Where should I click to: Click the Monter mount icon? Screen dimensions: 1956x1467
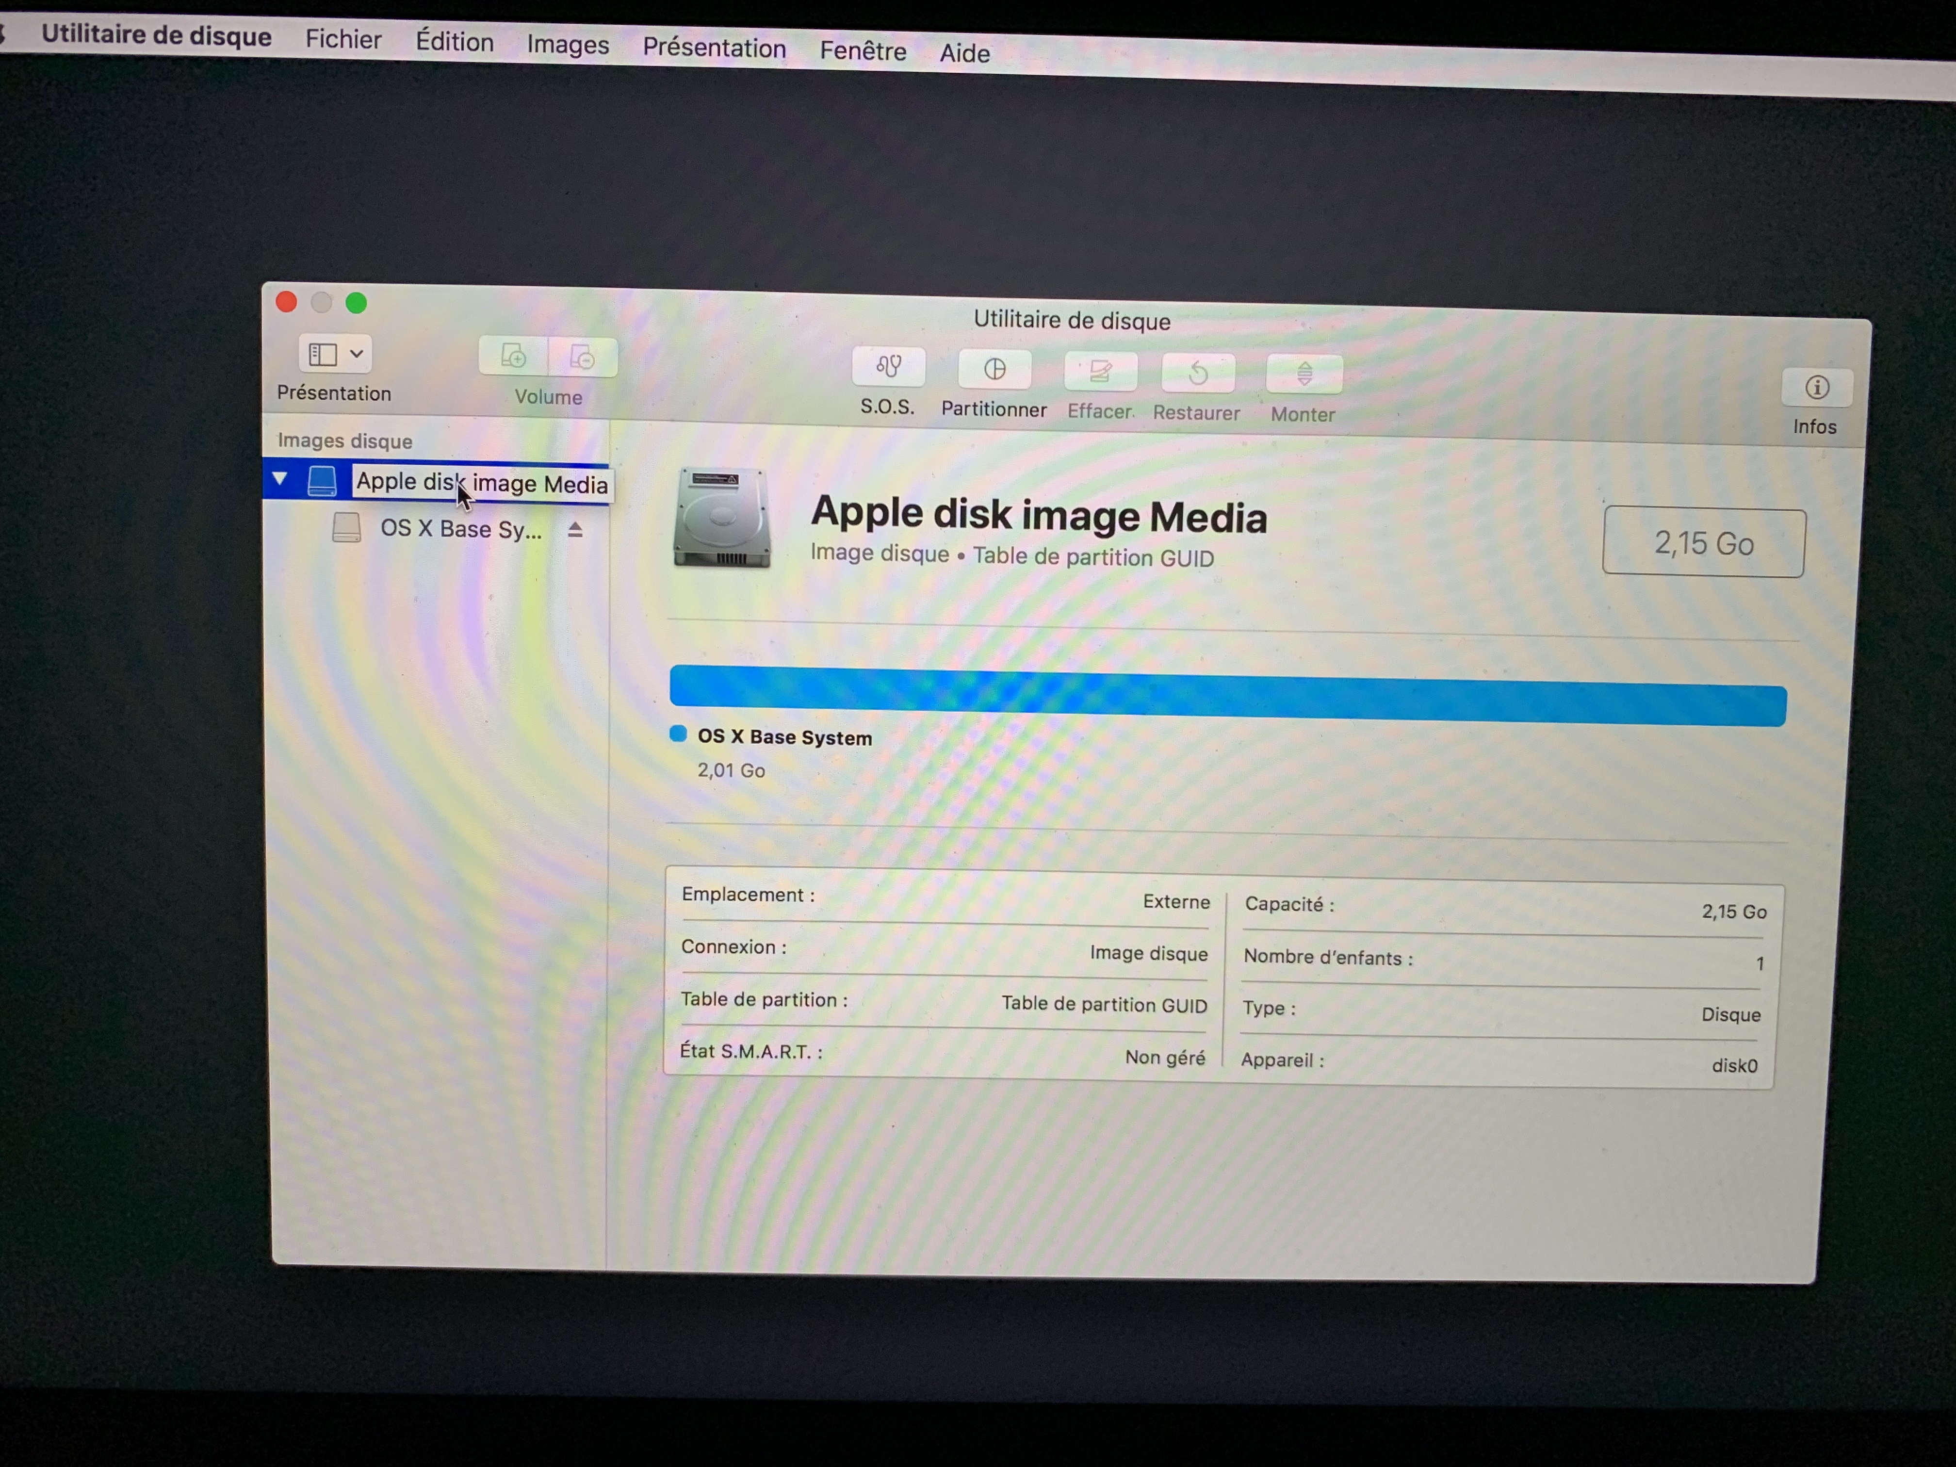click(1304, 375)
